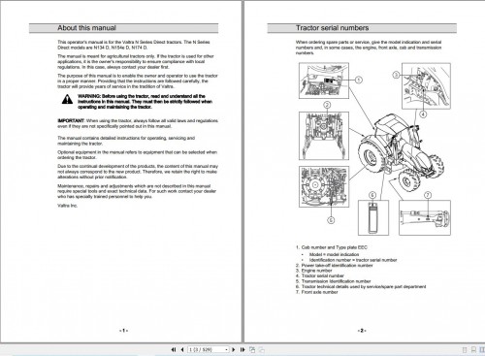Image resolution: width=485 pixels, height=356 pixels.
Task: Click the 'Tractor serial numbers' heading
Action: (x=332, y=28)
